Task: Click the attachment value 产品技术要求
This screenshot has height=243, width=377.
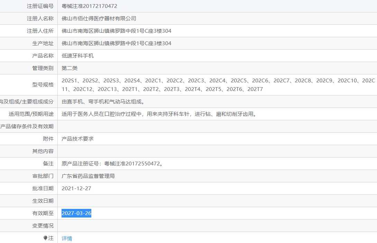Action: pyautogui.click(x=78, y=139)
